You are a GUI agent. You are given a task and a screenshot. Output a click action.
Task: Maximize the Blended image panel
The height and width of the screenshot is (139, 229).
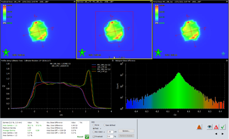tap(151, 2)
